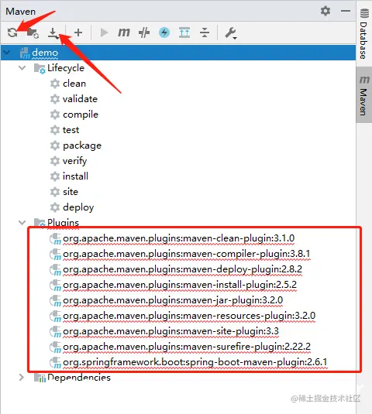Select maven-surefire-plugin:2.22.2
Screen dimensions: 372x414
(x=187, y=347)
